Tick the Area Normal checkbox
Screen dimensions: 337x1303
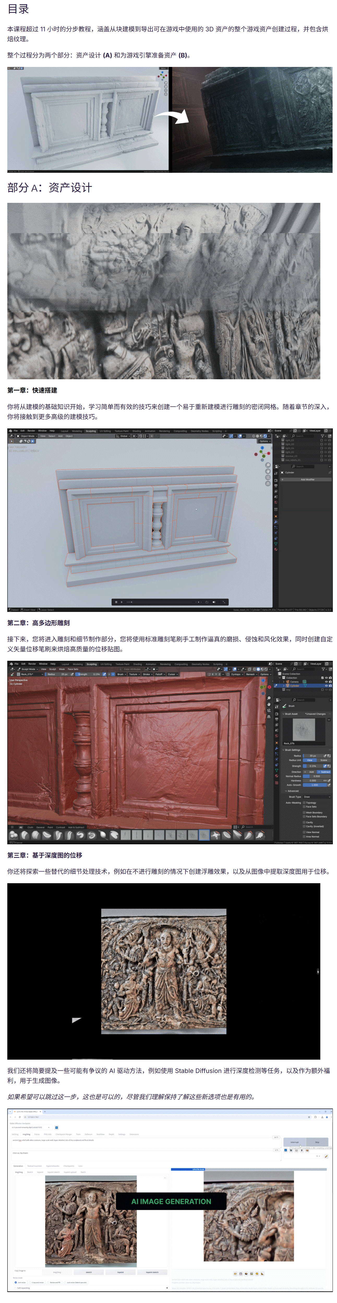click(x=304, y=837)
